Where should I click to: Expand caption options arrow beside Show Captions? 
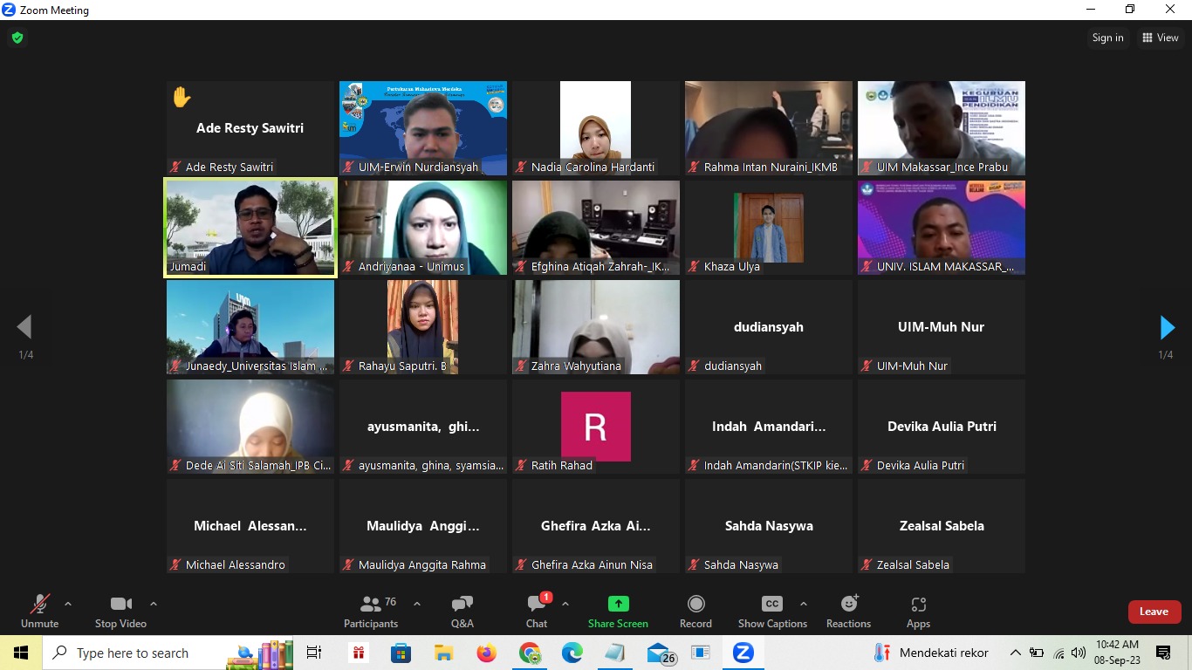(x=804, y=604)
